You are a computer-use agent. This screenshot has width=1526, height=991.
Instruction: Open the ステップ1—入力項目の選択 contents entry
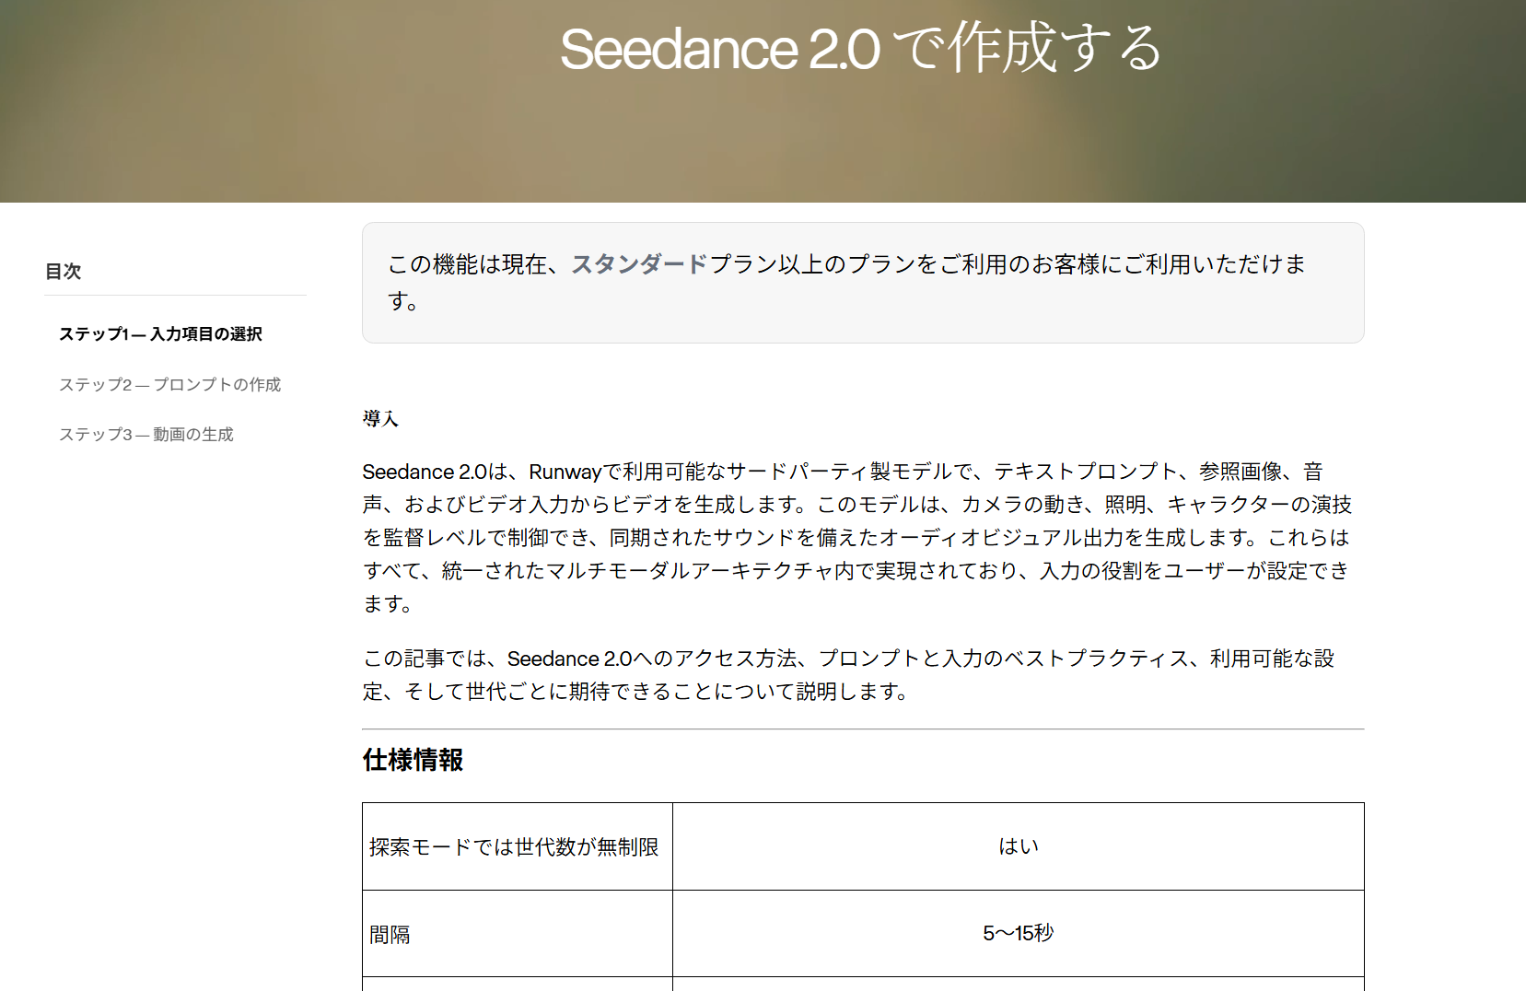pos(160,333)
